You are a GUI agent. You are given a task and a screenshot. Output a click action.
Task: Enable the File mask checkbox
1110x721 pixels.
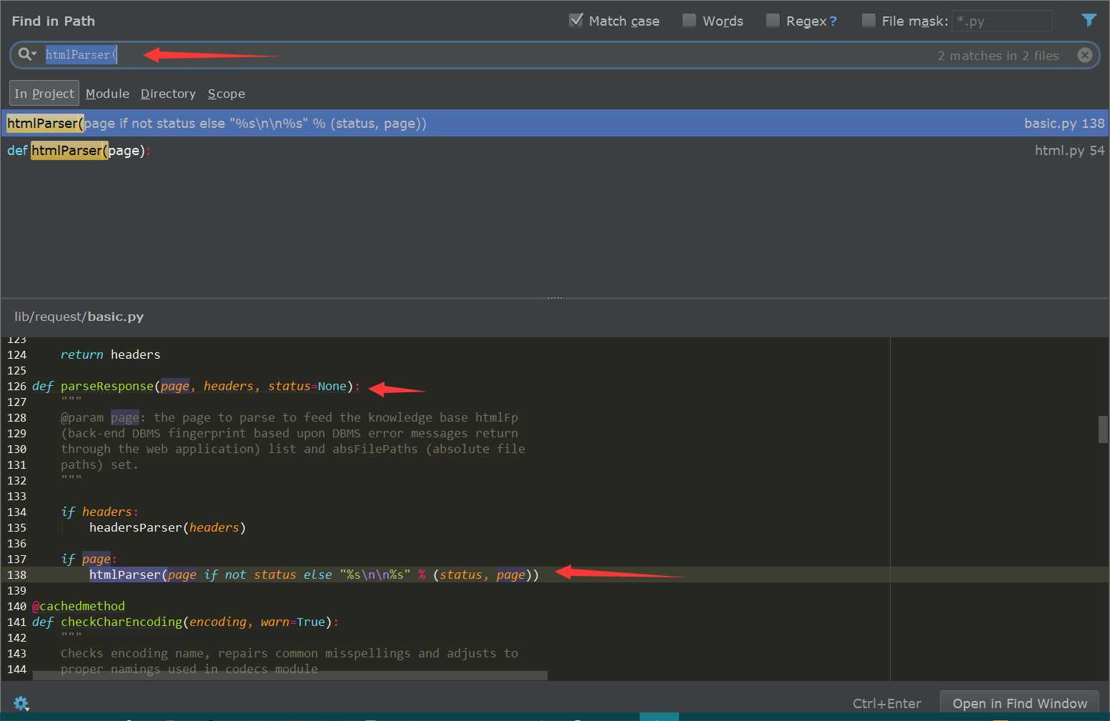pyautogui.click(x=868, y=20)
